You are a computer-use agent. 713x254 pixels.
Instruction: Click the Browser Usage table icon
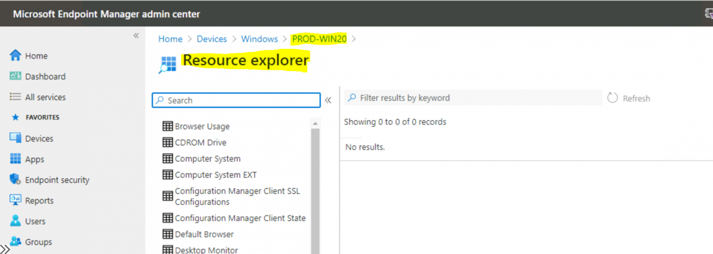pos(168,126)
